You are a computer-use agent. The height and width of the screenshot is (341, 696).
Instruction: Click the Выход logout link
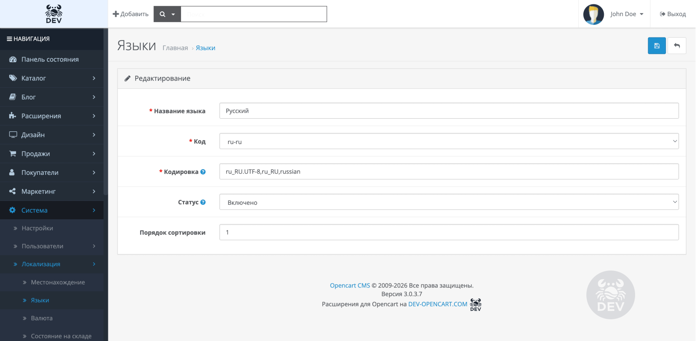click(673, 14)
